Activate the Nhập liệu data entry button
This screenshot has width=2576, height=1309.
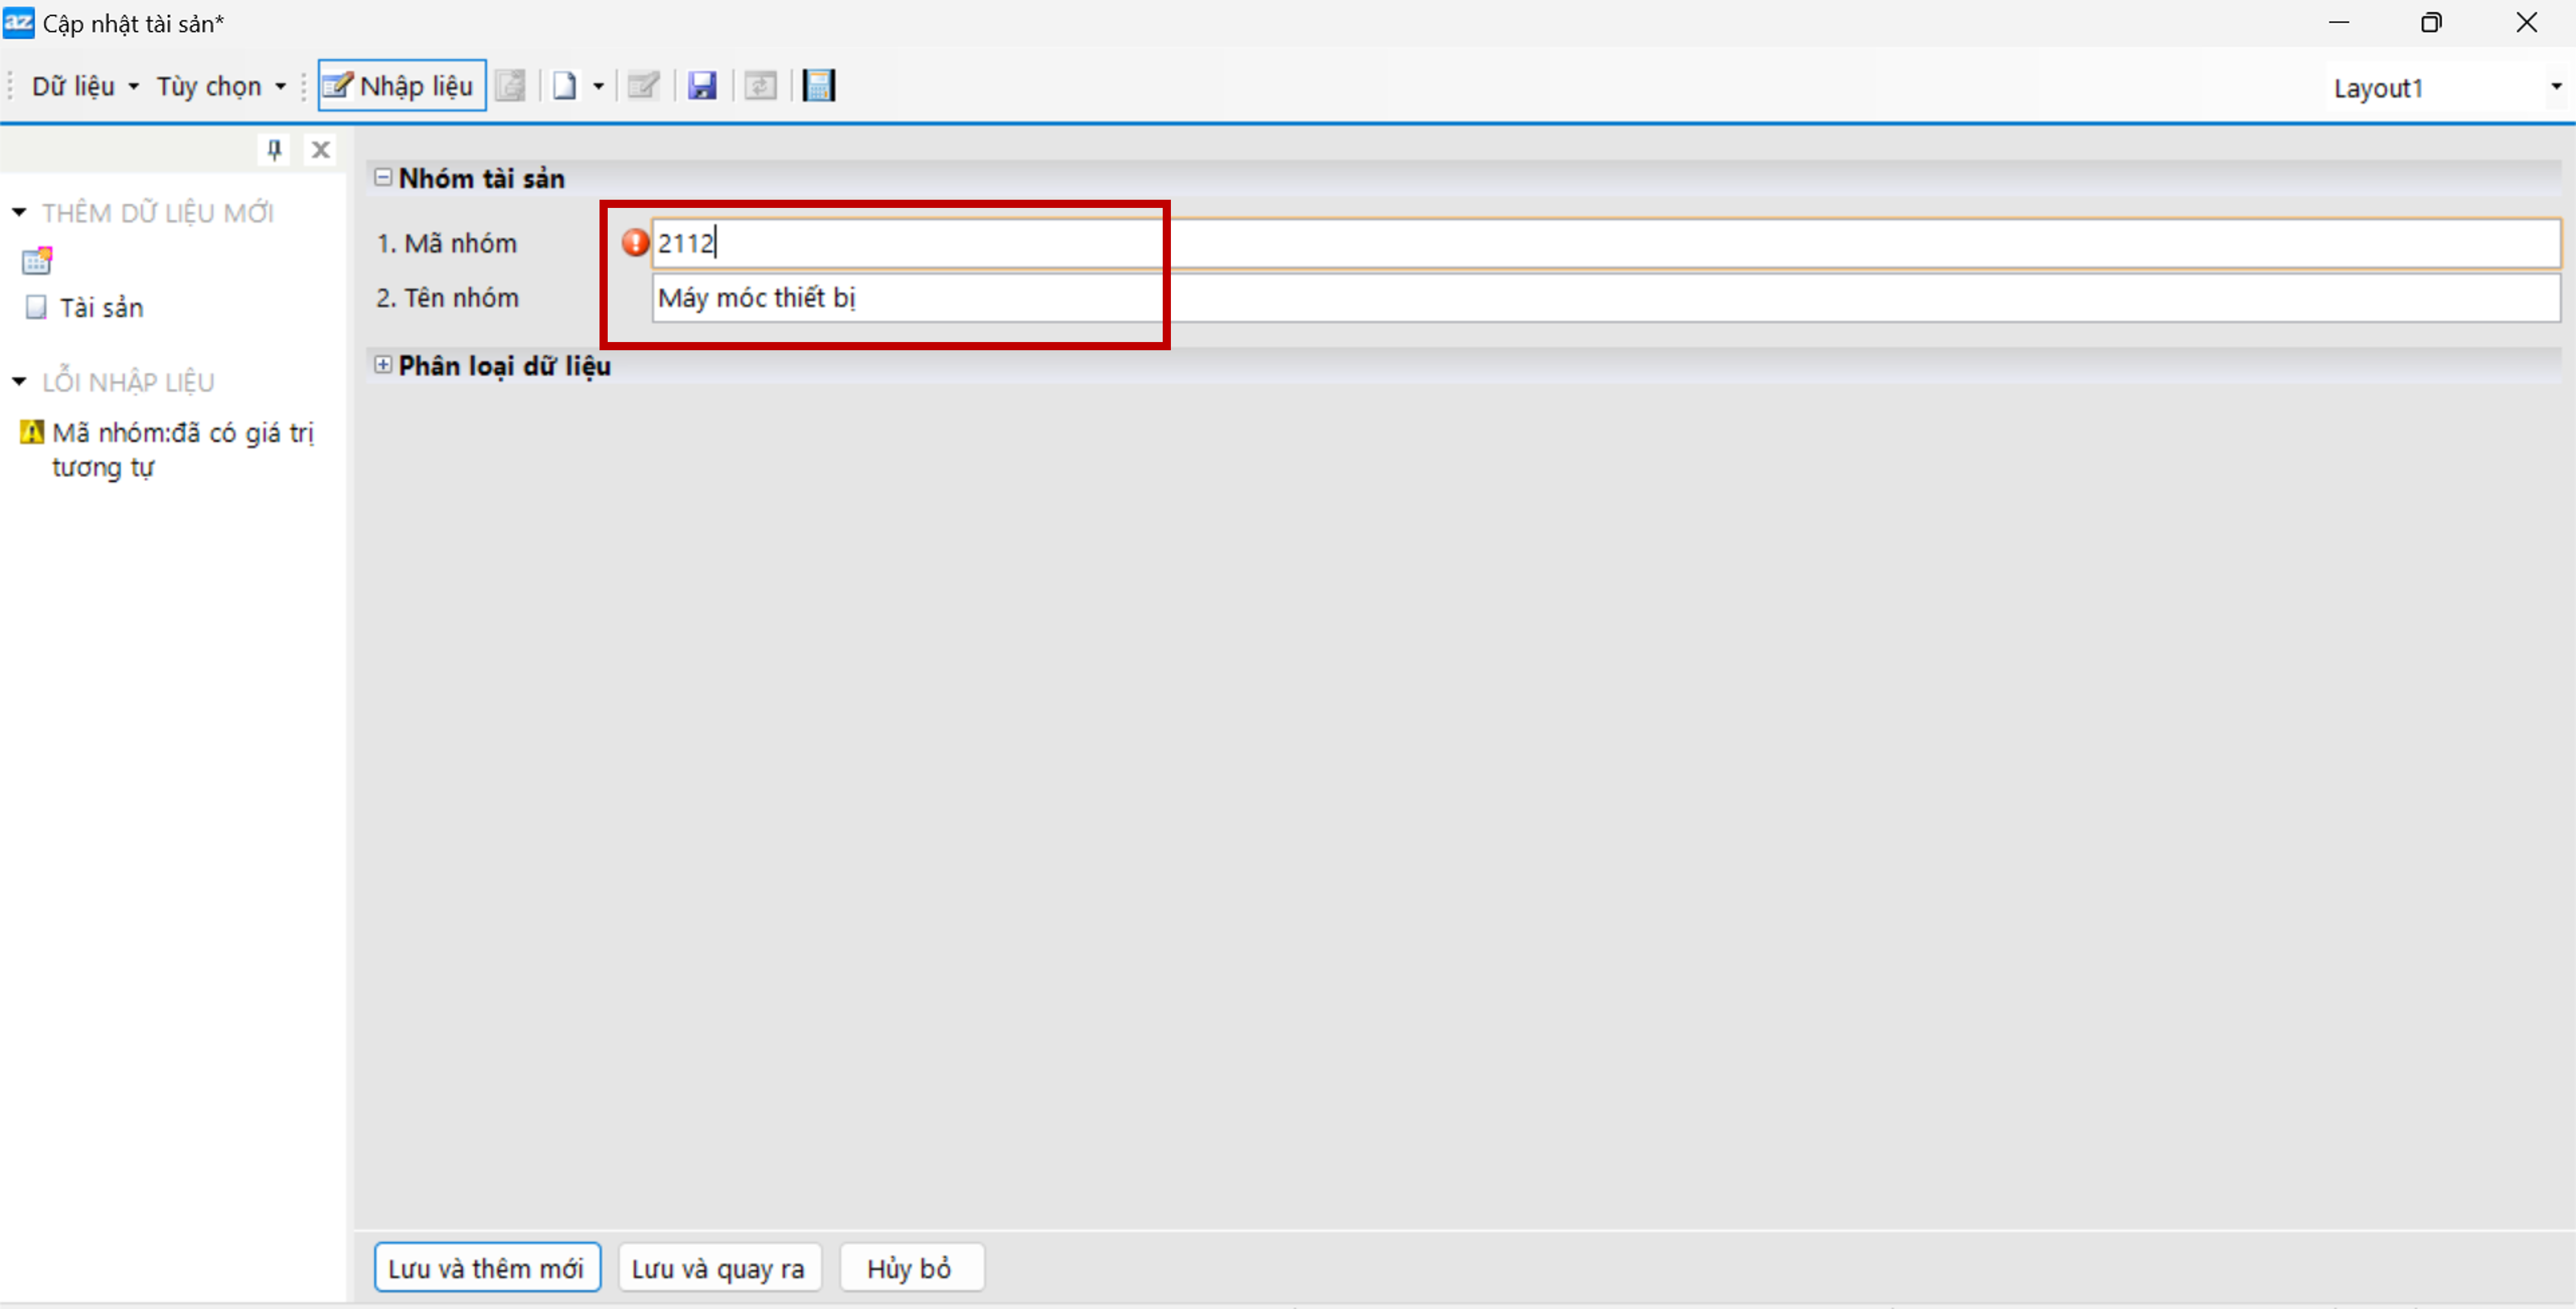point(402,86)
